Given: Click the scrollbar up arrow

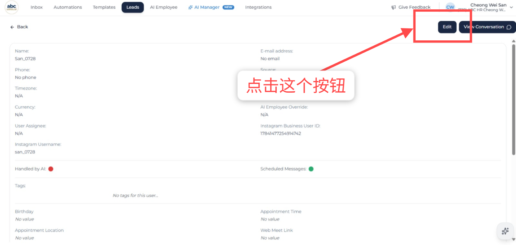Looking at the screenshot, I should pyautogui.click(x=513, y=41).
